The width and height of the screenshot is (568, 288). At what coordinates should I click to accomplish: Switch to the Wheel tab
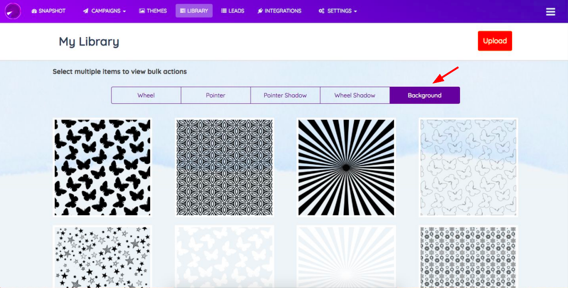point(146,95)
